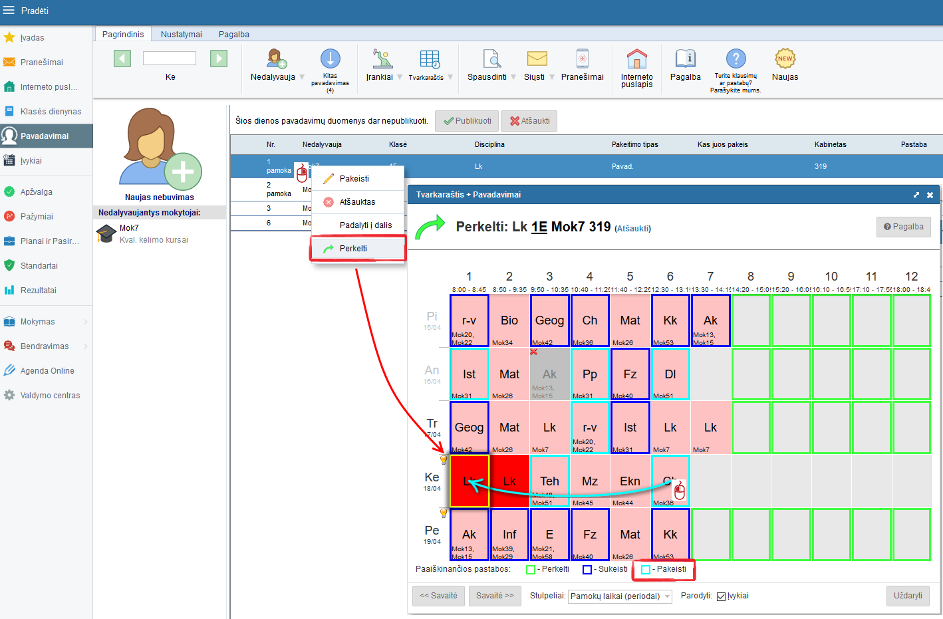Image resolution: width=943 pixels, height=619 pixels.
Task: Click the Spausdinti print preview icon
Action: pyautogui.click(x=492, y=59)
